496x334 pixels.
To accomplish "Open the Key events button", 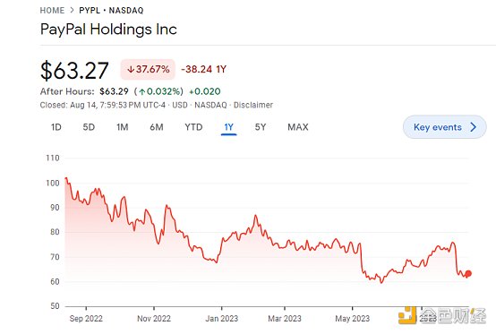I will [444, 127].
